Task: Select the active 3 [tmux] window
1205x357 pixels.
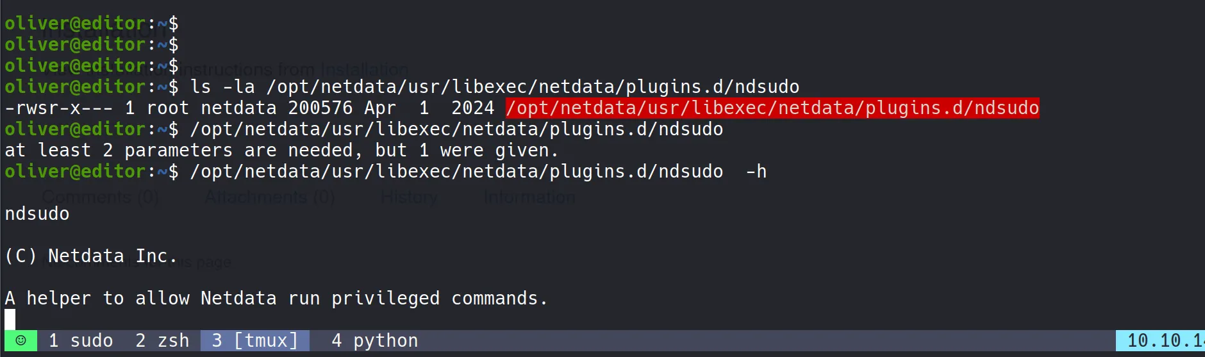Action: (255, 340)
